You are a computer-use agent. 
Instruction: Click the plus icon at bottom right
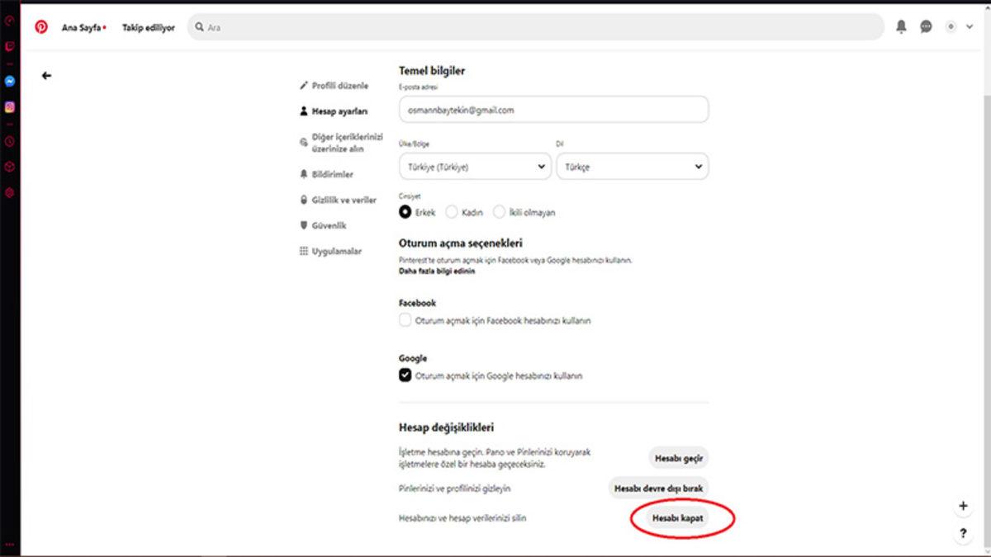(x=963, y=504)
